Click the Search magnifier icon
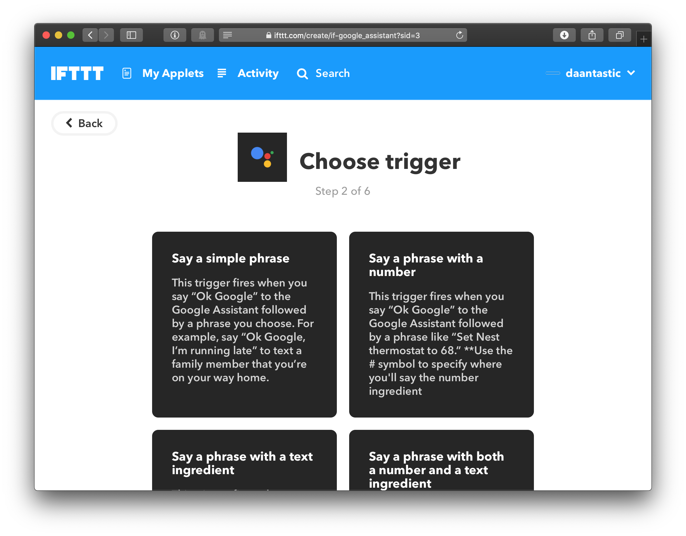The width and height of the screenshot is (686, 536). tap(303, 73)
